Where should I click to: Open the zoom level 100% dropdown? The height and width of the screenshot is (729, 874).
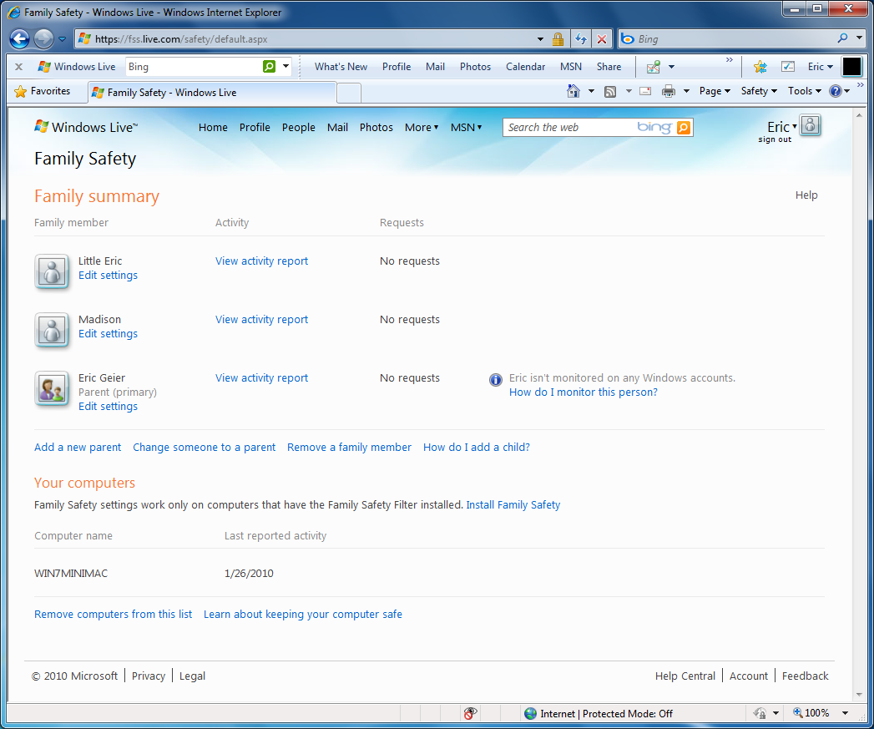(x=845, y=713)
